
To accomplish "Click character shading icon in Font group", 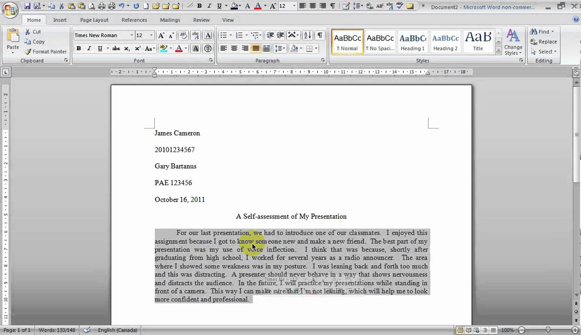I will [196, 48].
